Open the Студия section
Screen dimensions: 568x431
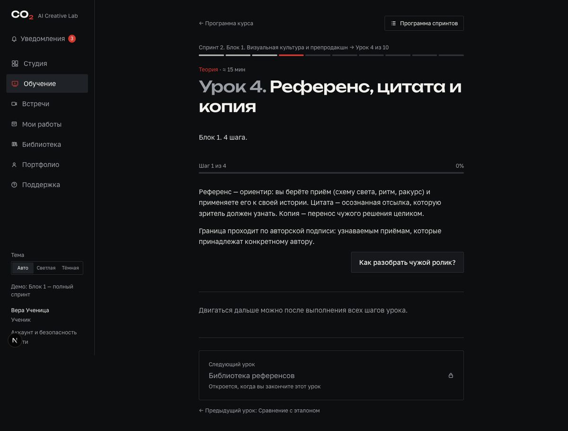tap(47, 63)
